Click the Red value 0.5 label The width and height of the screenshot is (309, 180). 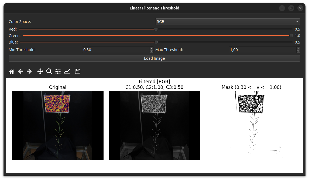point(297,29)
